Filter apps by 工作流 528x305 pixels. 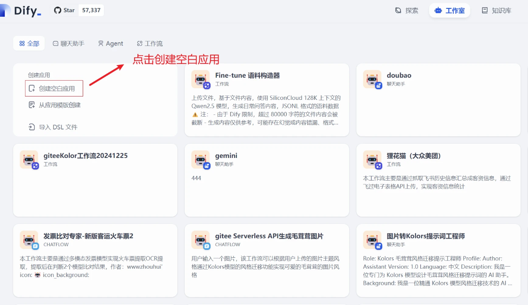pos(150,43)
